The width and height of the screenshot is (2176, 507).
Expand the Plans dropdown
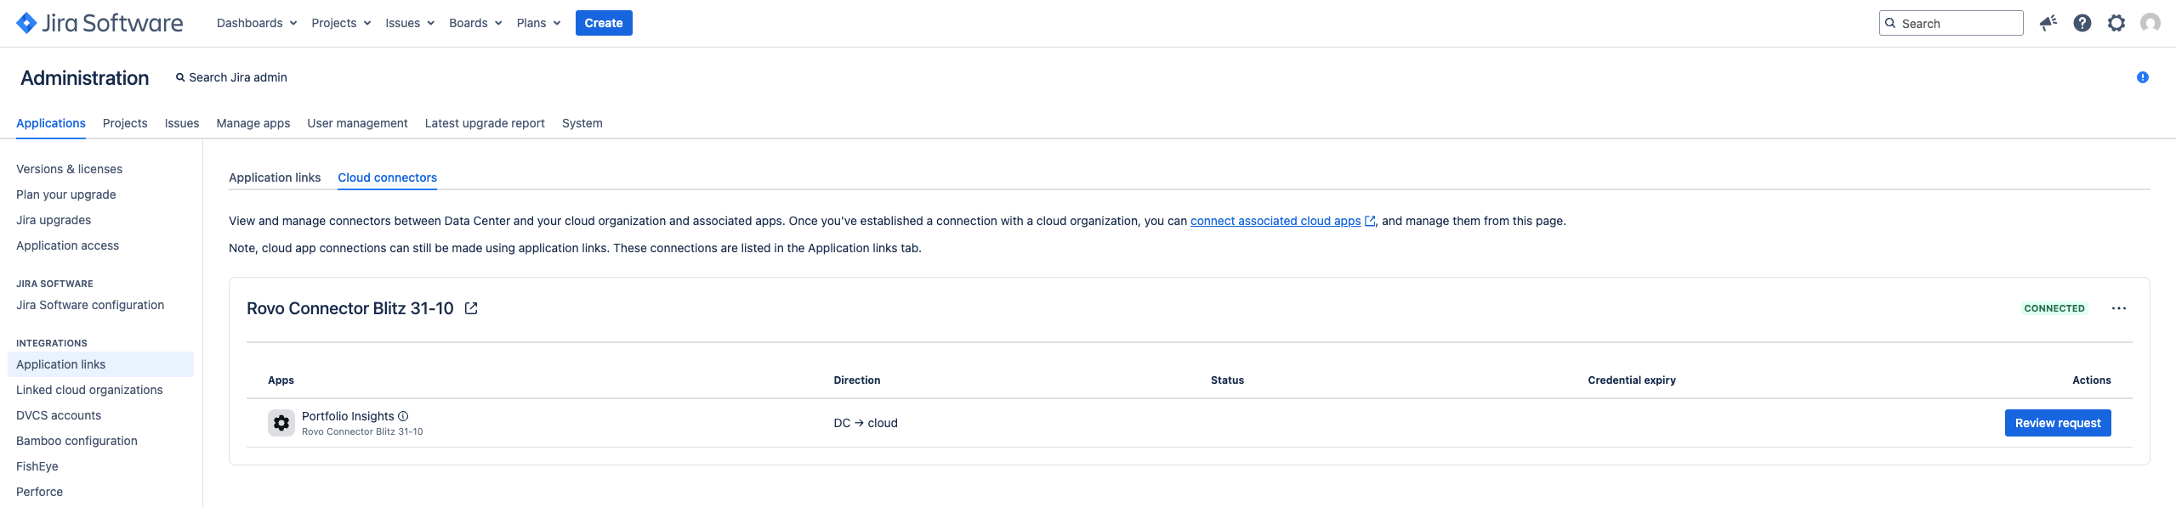pos(538,23)
